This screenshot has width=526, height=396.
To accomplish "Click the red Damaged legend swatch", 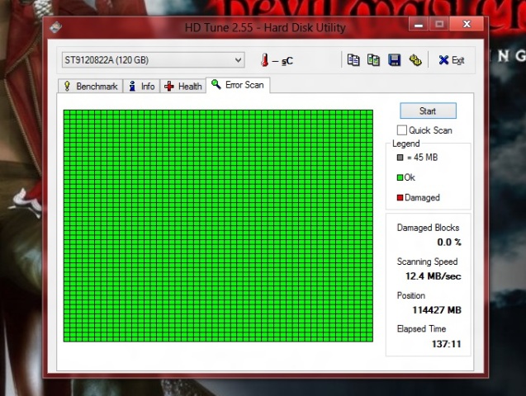I will 400,198.
